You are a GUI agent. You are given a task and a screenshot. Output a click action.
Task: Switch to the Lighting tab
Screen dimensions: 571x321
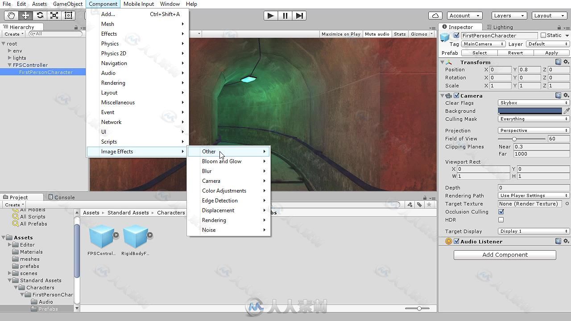pos(500,27)
